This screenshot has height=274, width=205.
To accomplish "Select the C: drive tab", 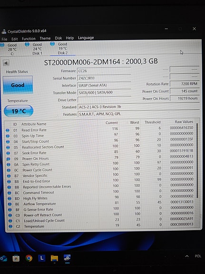I will tap(10, 49).
